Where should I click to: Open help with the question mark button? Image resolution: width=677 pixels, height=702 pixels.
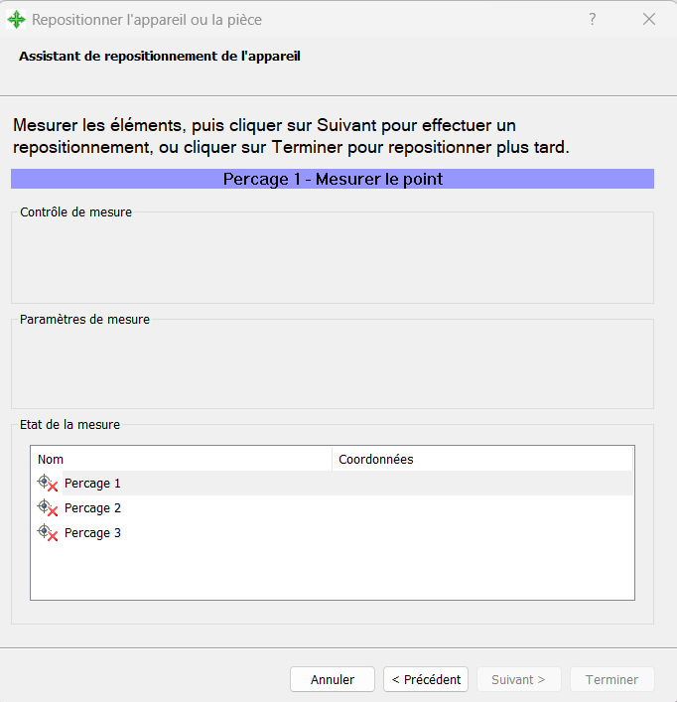[593, 19]
